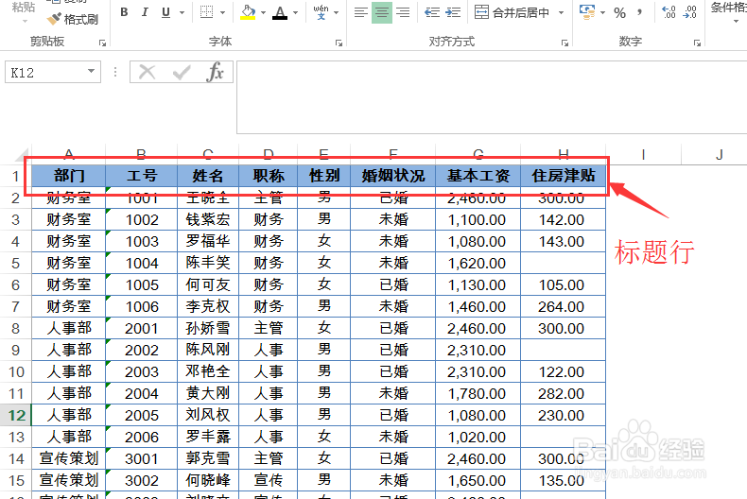Open font color dropdown arrow

click(x=295, y=13)
